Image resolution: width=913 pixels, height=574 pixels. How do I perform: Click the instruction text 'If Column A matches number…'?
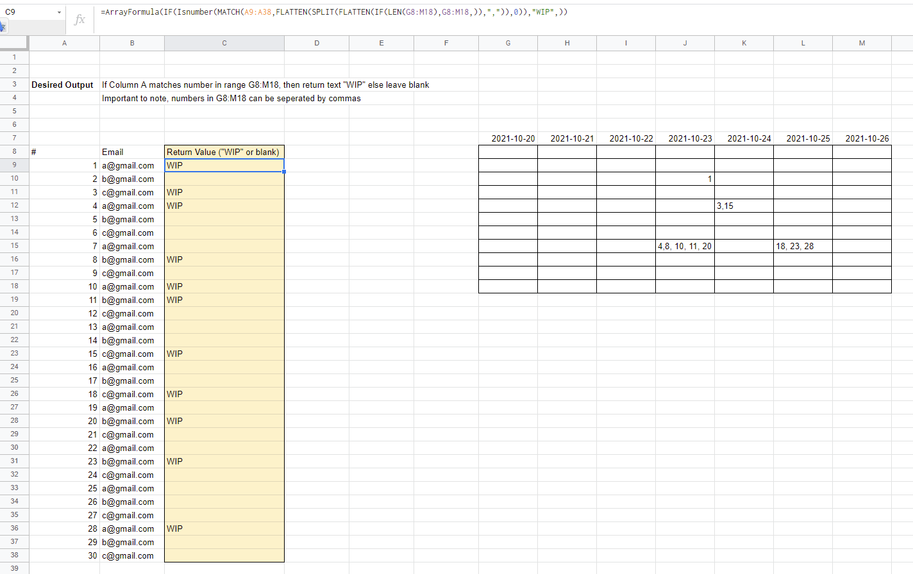(265, 85)
